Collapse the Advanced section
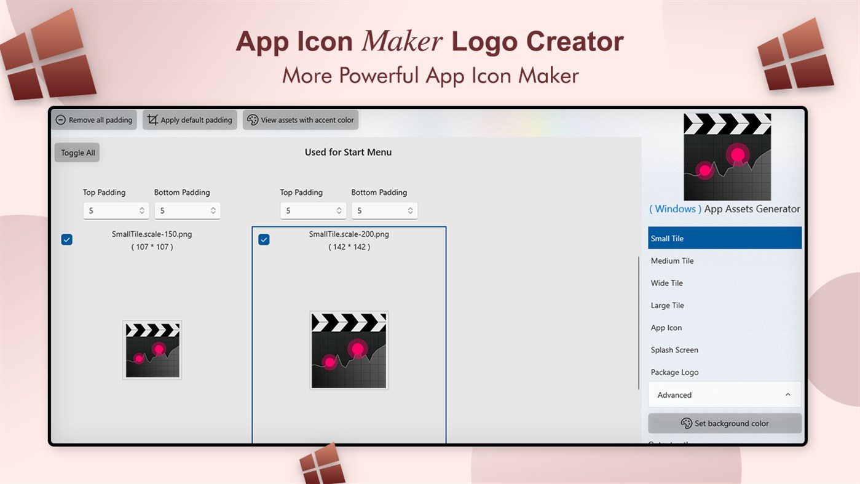The width and height of the screenshot is (860, 484). click(x=787, y=394)
